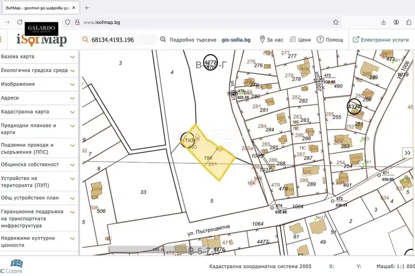Open the browser account profile icon
This screenshot has height=276, width=415.
coord(396,22)
